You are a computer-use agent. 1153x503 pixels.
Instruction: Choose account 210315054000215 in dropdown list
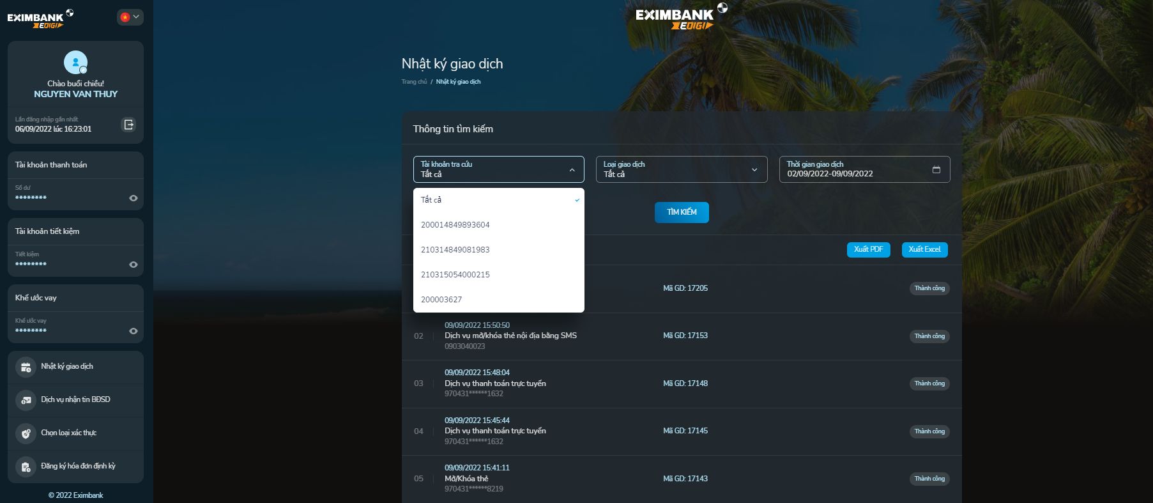455,275
